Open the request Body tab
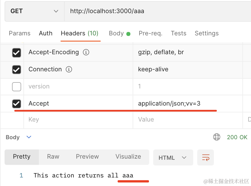Image resolution: width=251 pixels, height=186 pixels. pos(116,33)
